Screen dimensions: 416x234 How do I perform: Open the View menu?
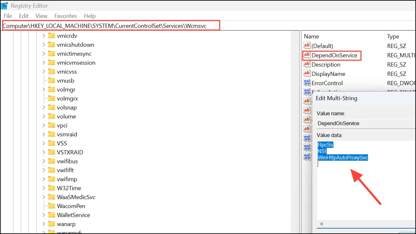pos(41,16)
